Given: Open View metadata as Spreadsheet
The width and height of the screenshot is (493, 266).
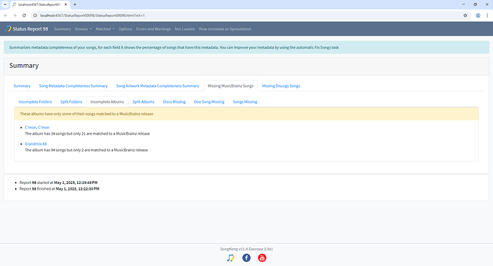Looking at the screenshot, I should 225,29.
